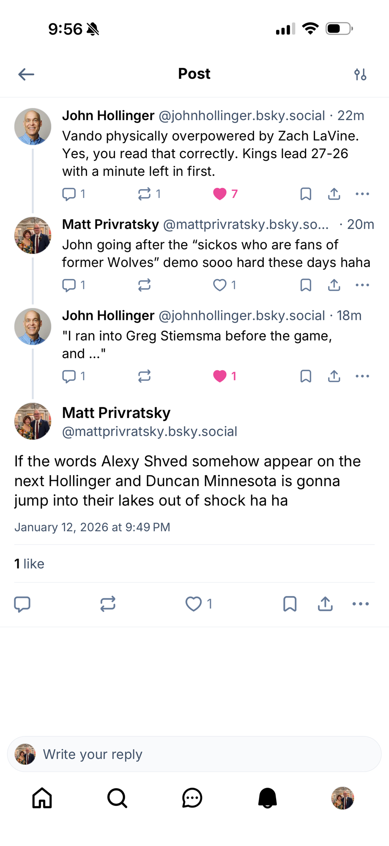Go back using the arrow icon

(x=26, y=74)
